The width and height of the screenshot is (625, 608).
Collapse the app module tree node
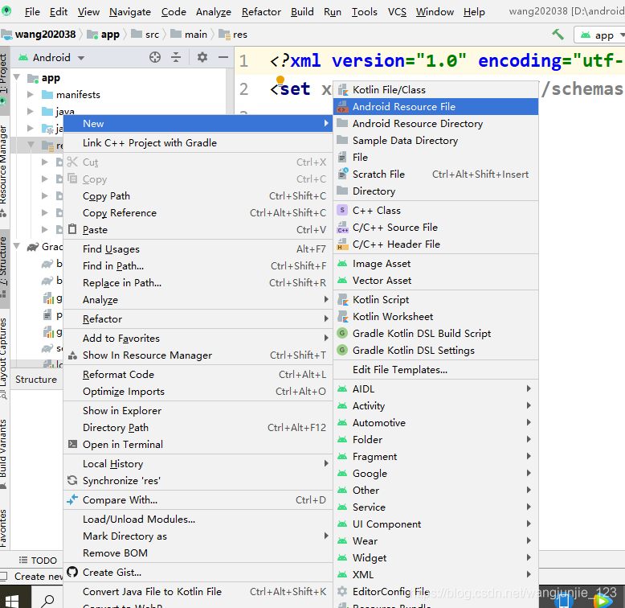17,77
